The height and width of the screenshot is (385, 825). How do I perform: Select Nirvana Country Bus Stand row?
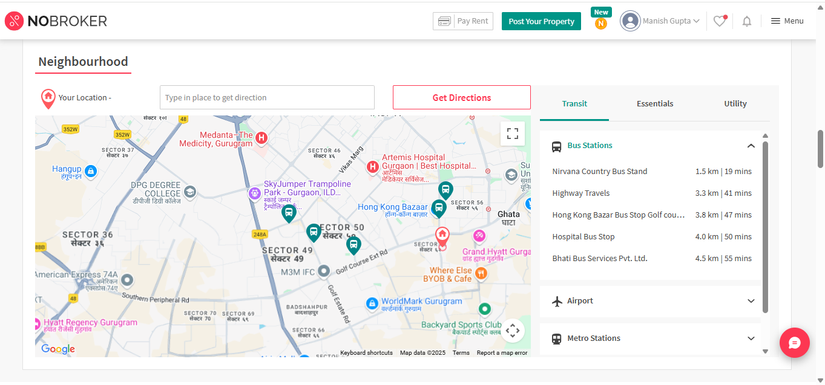652,172
